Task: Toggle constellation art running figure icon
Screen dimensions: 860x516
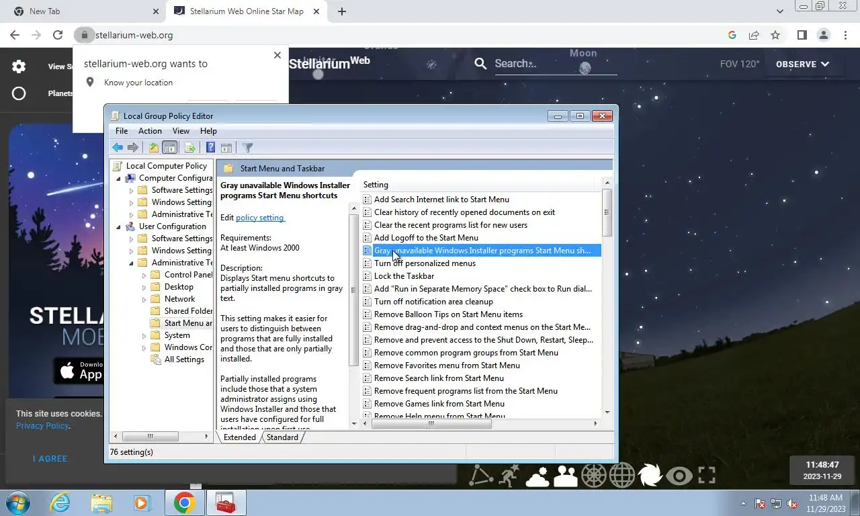Action: tap(510, 476)
